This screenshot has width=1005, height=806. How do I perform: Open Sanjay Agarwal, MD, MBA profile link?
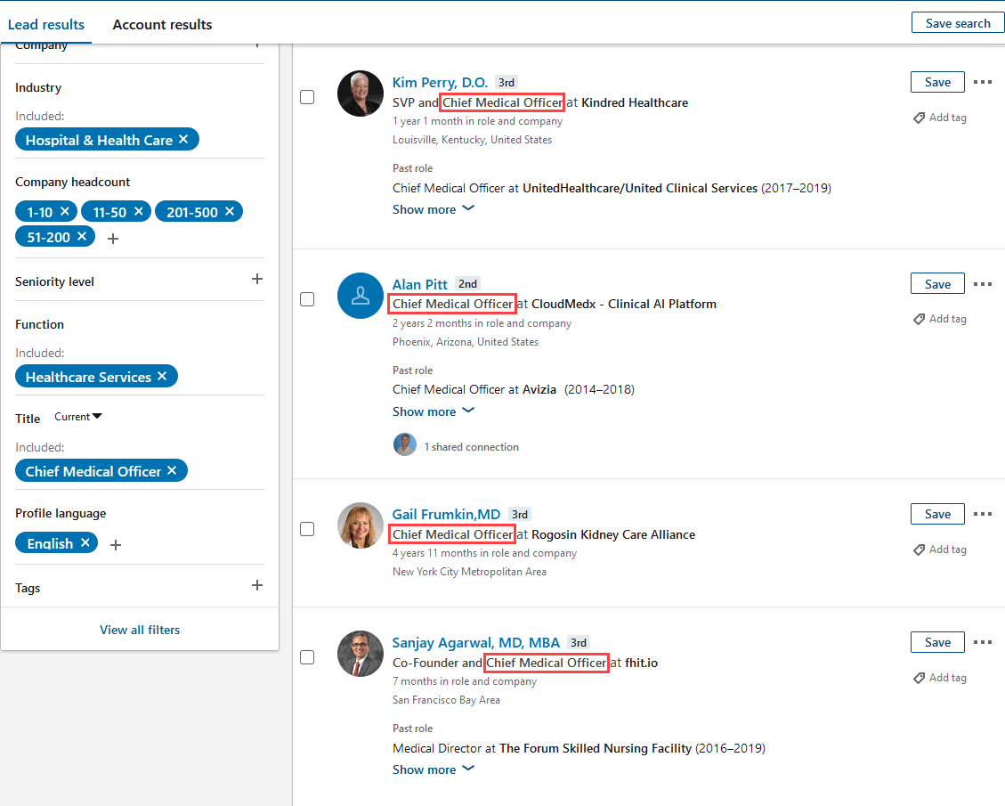tap(475, 642)
